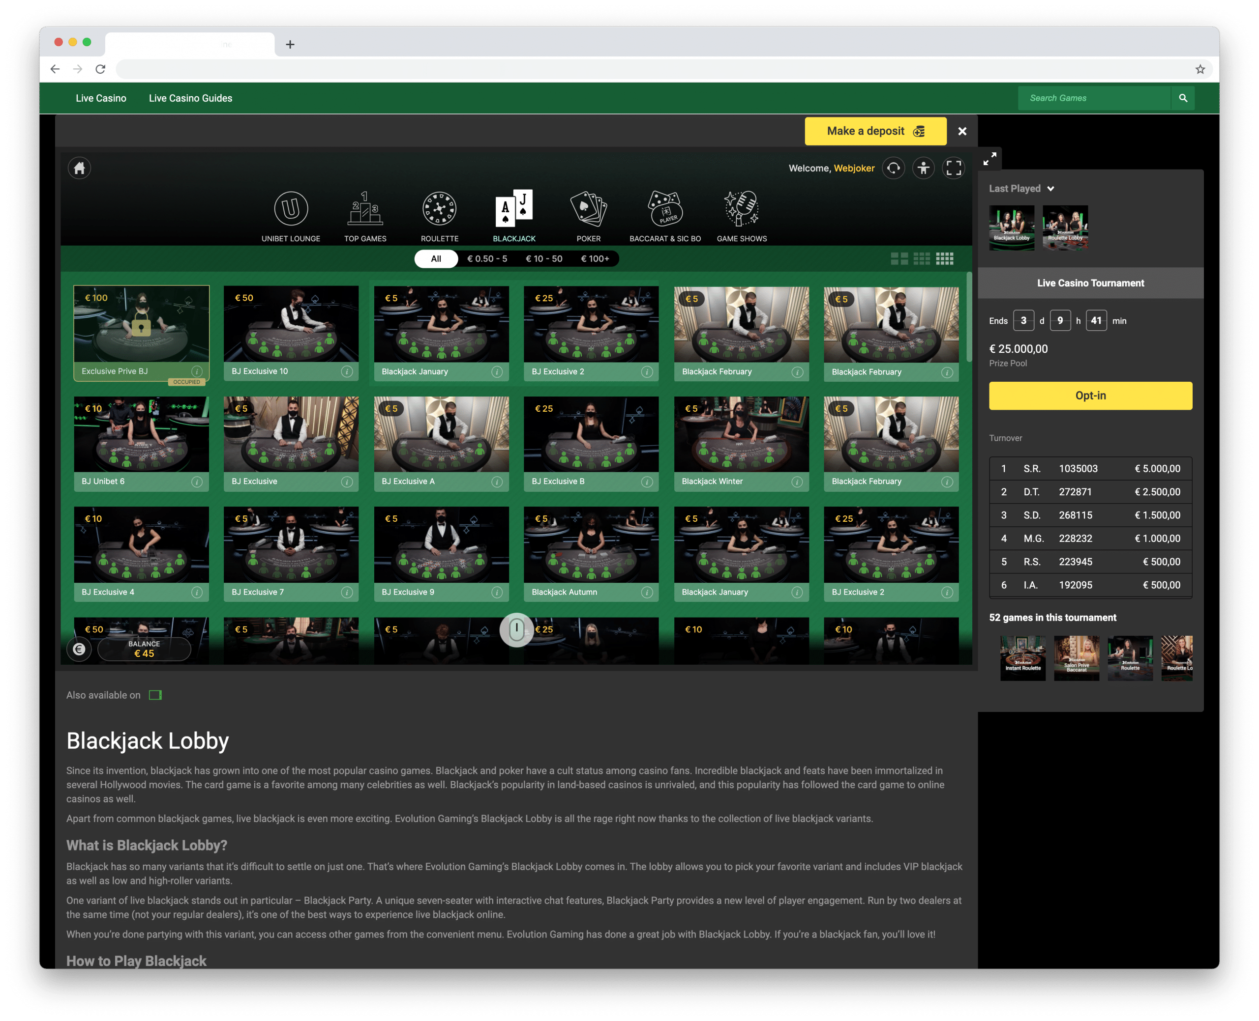Click the Opt-in tournament button
1259x1021 pixels.
coord(1090,396)
